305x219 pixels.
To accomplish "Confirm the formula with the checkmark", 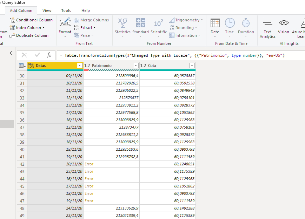I will coord(37,55).
